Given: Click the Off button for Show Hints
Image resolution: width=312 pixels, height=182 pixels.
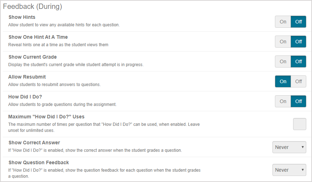Looking at the screenshot, I should click(298, 22).
